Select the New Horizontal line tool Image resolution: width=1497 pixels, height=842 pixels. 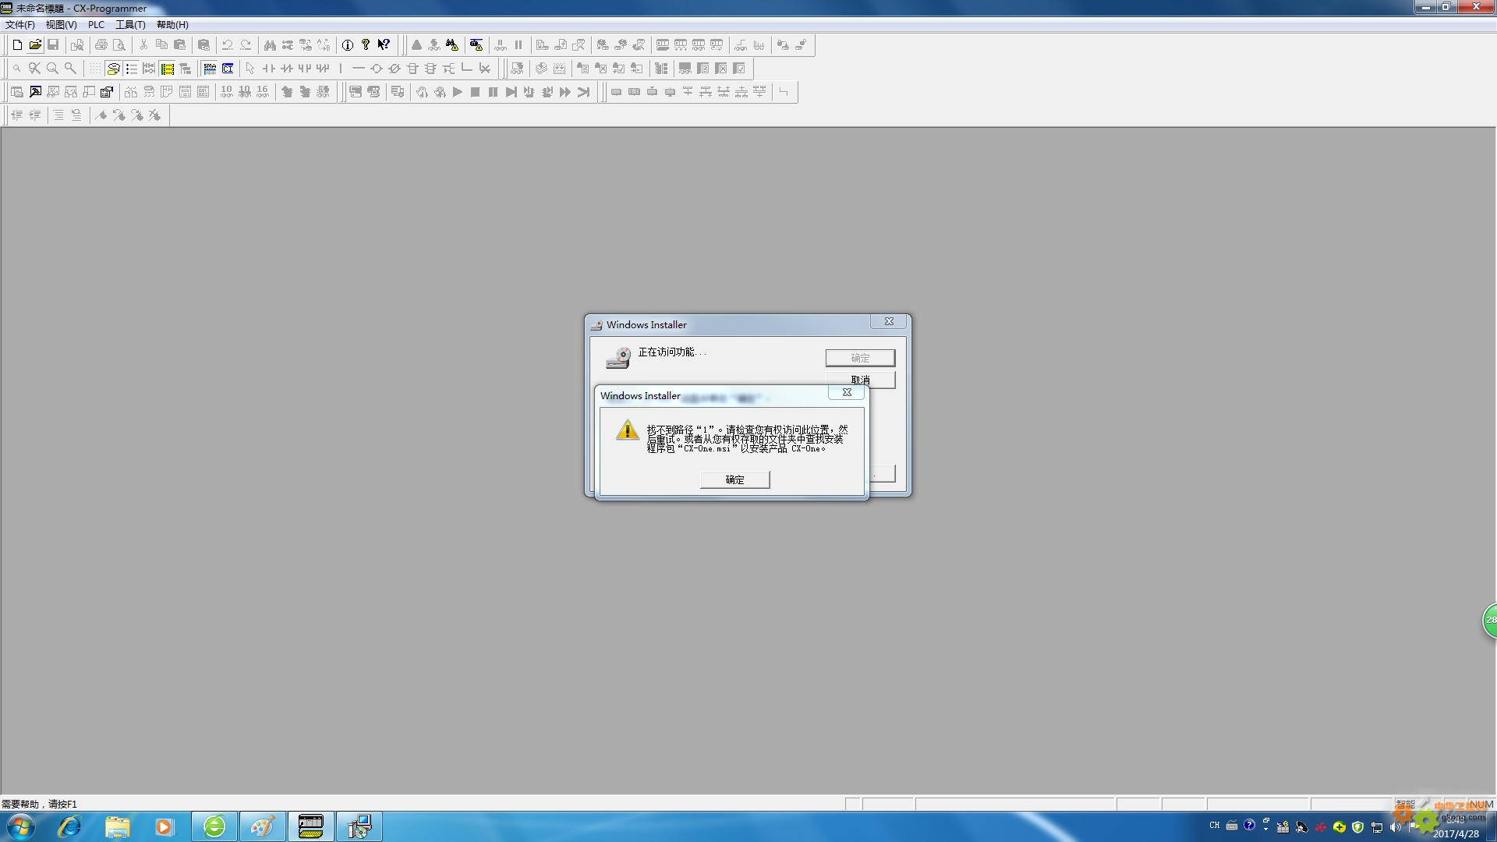coord(359,69)
